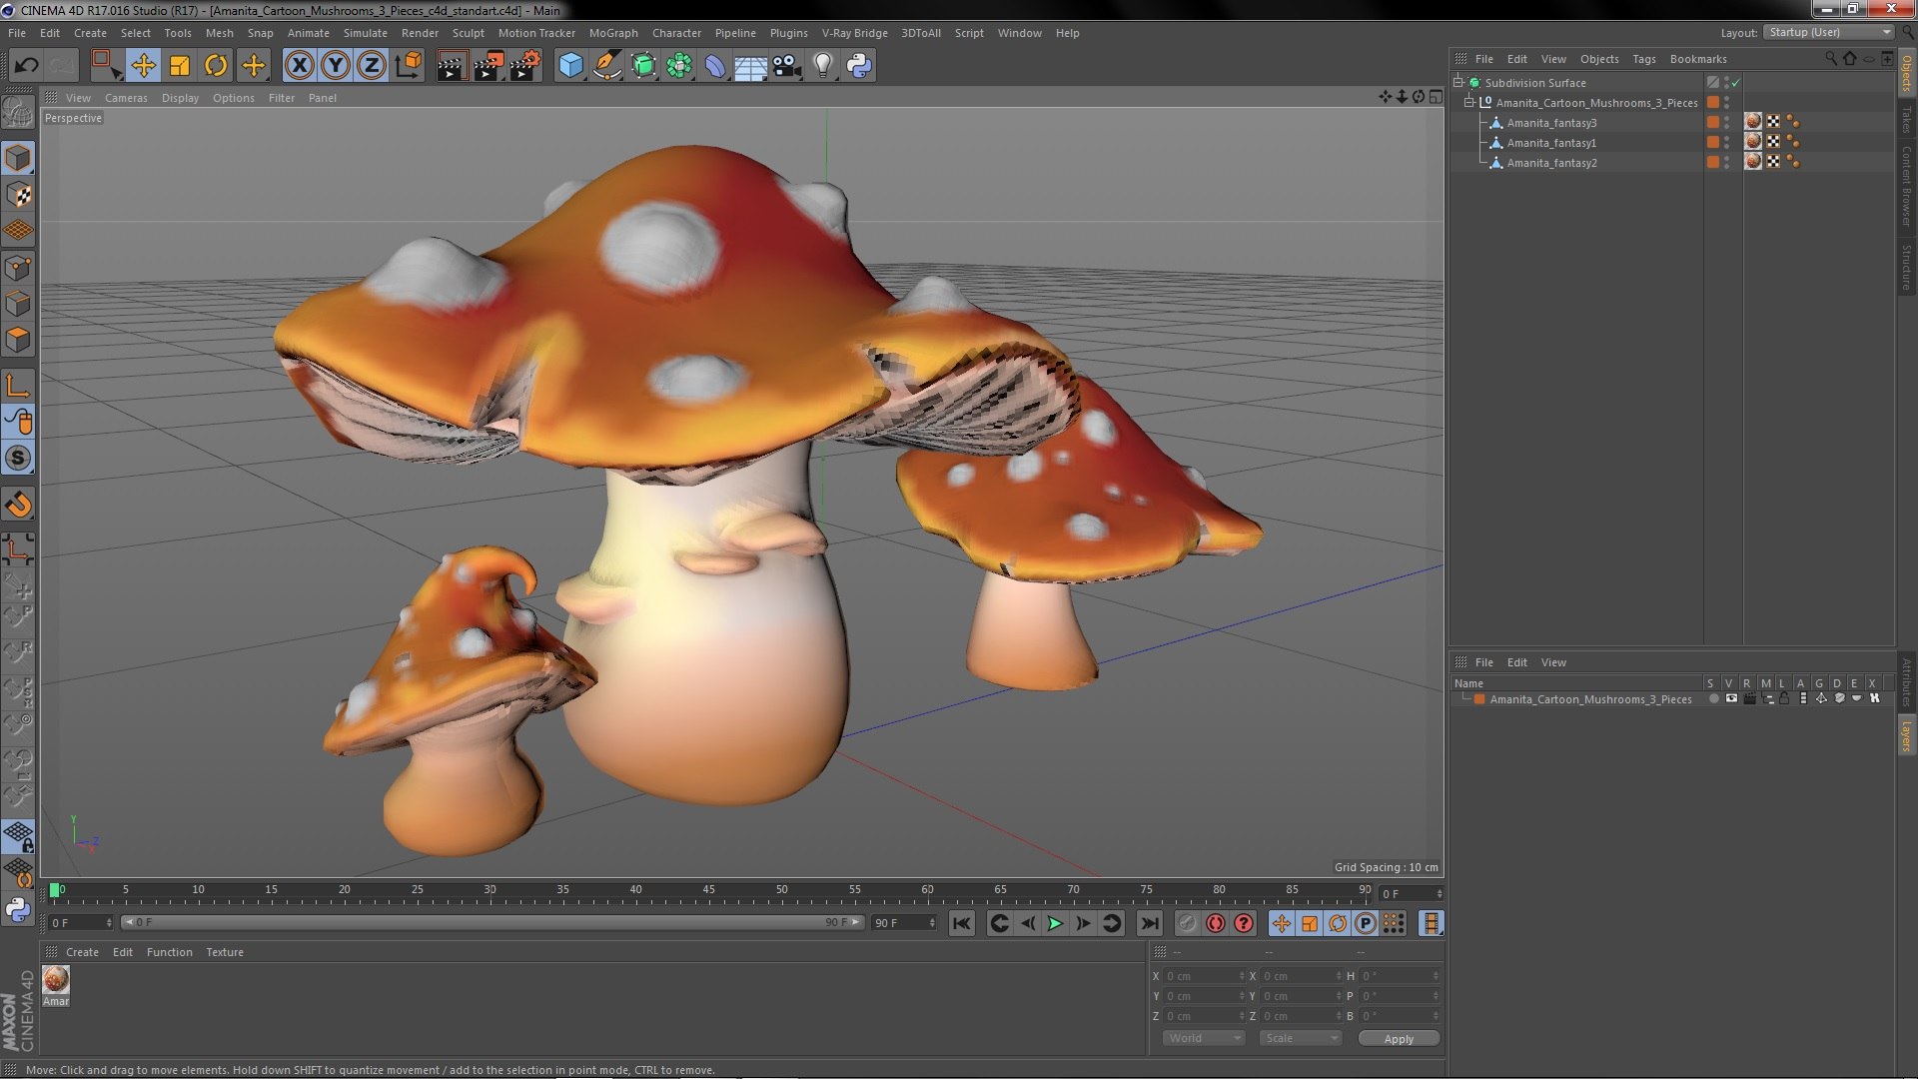Toggle visibility dots of Amanita_Cartoon_Mushrooms_3_Pieces object
This screenshot has width=1918, height=1079.
coord(1727,103)
